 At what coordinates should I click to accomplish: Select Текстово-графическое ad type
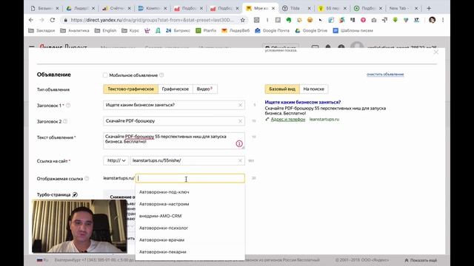tap(130, 89)
